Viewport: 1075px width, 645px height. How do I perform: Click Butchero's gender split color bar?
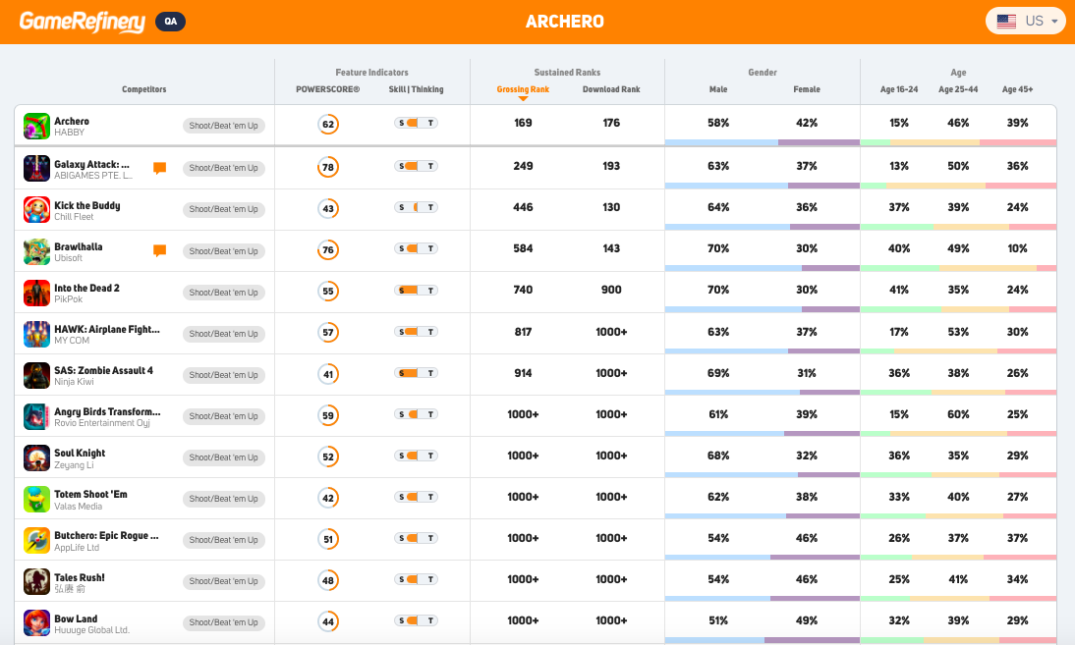[x=763, y=558]
